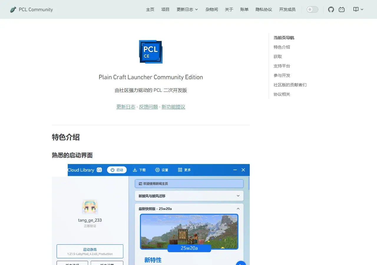This screenshot has width=377, height=265.
Task: Click the PCL Community feather logo
Action: (x=13, y=9)
